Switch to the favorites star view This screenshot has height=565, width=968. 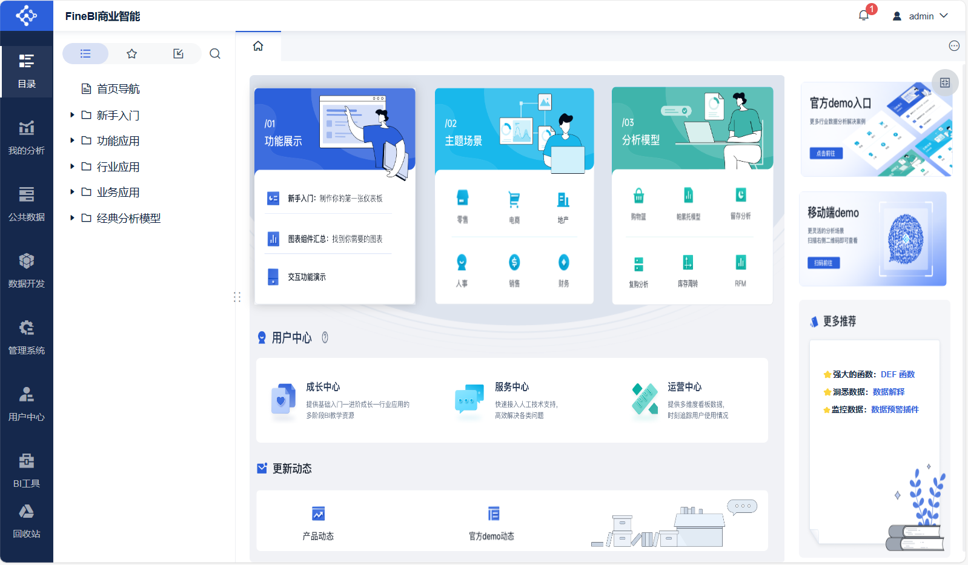pyautogui.click(x=132, y=54)
